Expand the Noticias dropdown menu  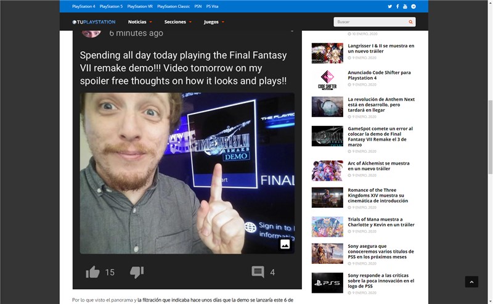[x=140, y=22]
